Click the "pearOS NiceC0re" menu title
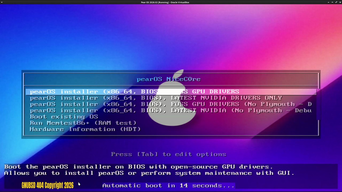The height and width of the screenshot is (192, 342). (x=169, y=79)
